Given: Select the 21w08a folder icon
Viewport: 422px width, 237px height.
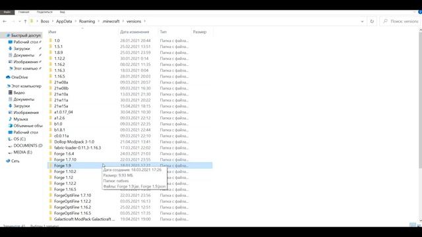Looking at the screenshot, I should 50,82.
